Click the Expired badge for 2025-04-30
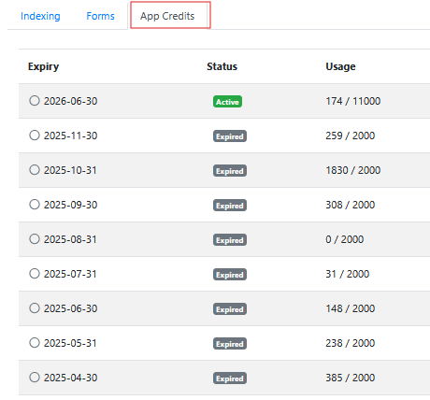The height and width of the screenshot is (400, 430). tap(230, 379)
